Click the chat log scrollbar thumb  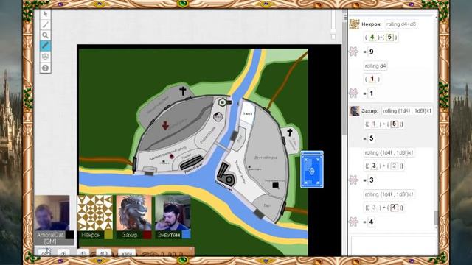point(436,218)
